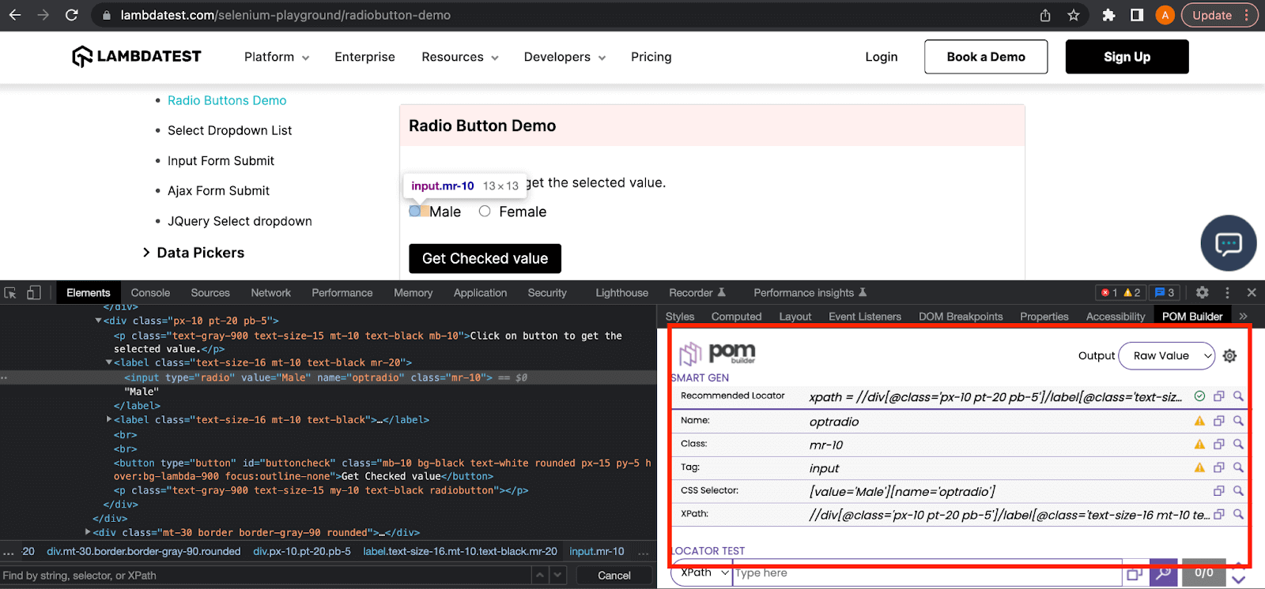
Task: Open the Output Raw Value dropdown
Action: pyautogui.click(x=1167, y=356)
